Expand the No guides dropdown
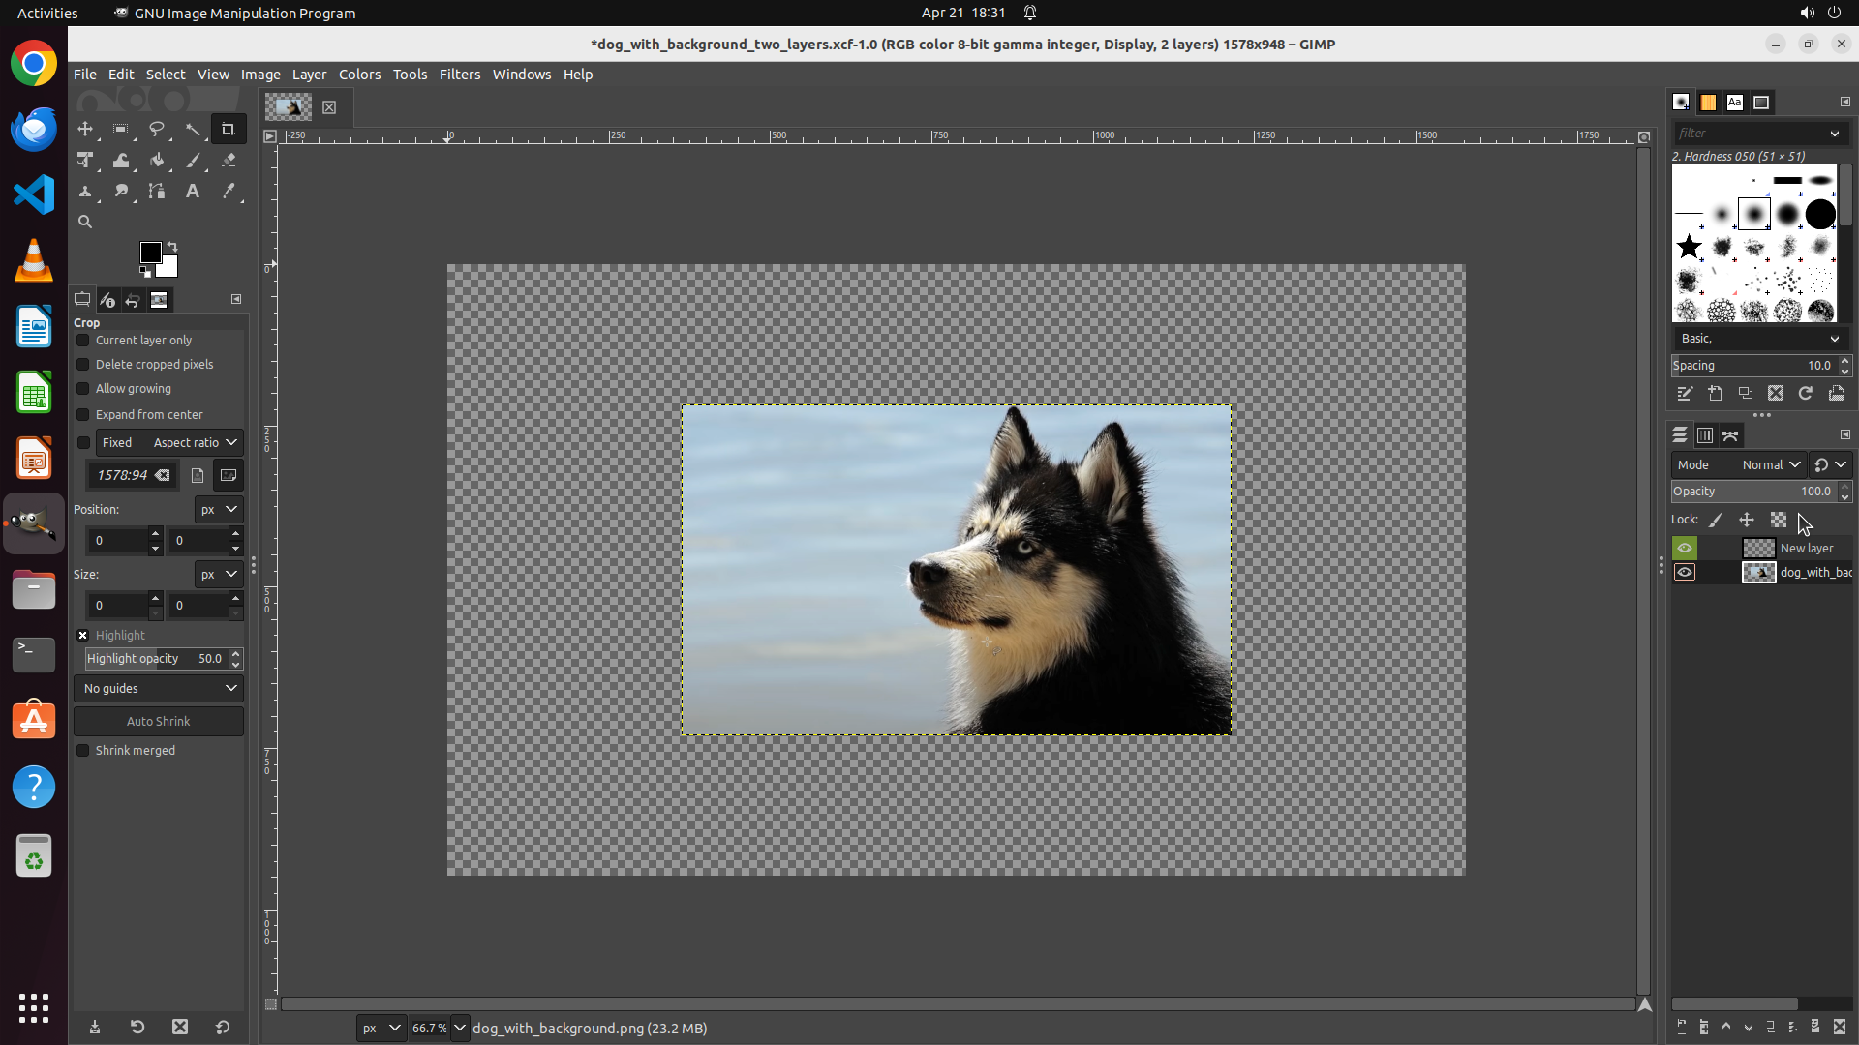 159,688
